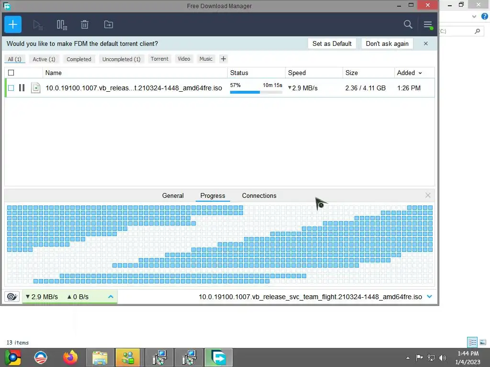Switch to details view in background window
This screenshot has height=367, width=490.
[x=472, y=342]
